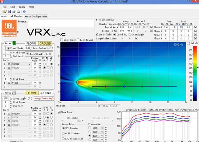Click the blue help question icon

click(x=24, y=12)
